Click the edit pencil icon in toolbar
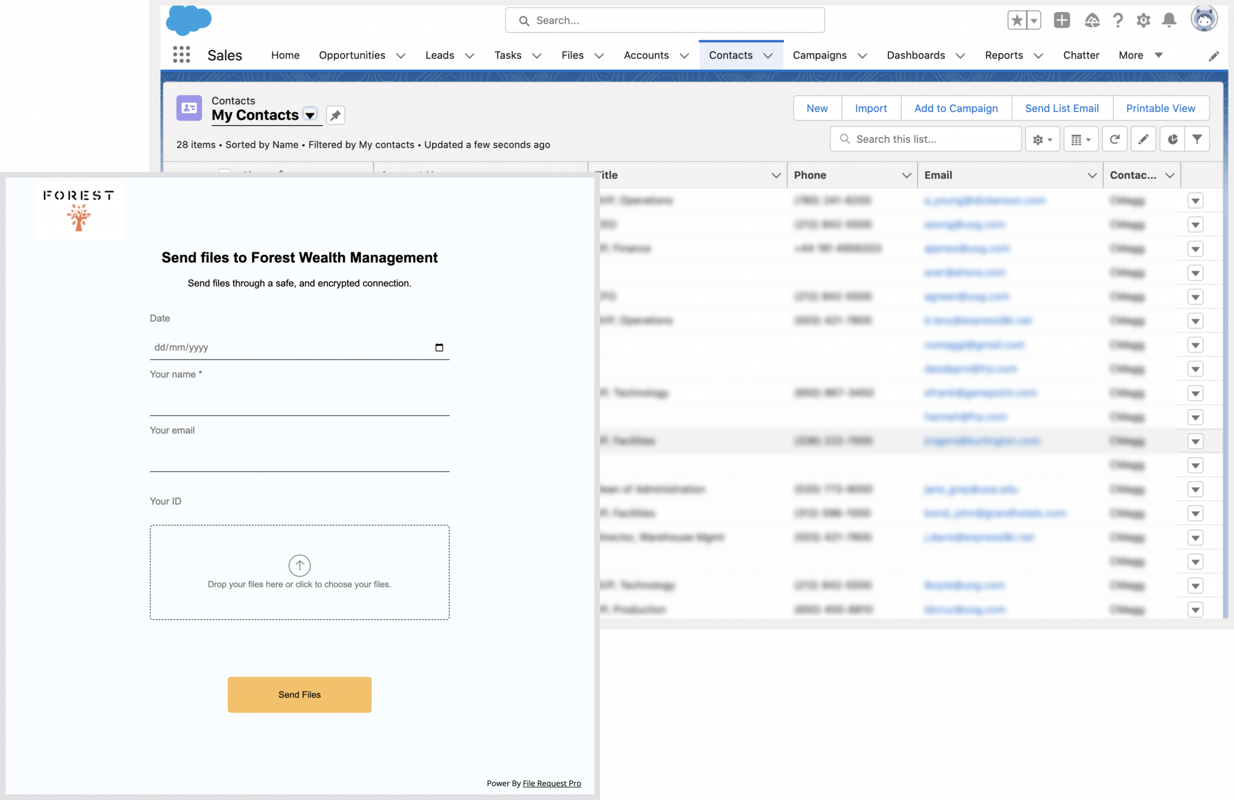 [1144, 139]
